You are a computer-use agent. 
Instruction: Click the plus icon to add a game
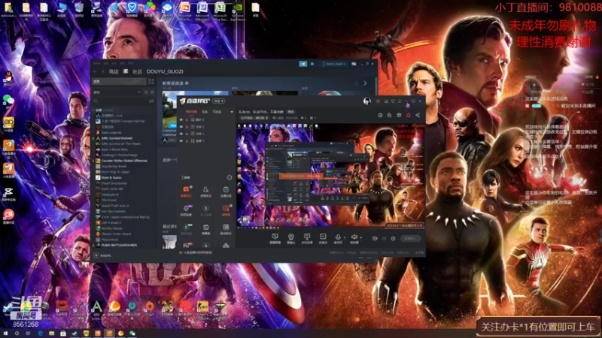(x=96, y=255)
